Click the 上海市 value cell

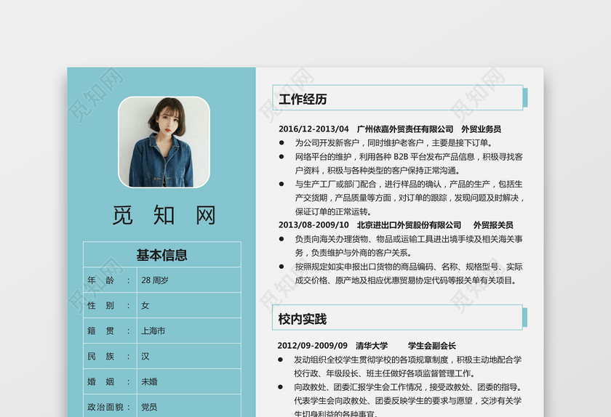pos(189,331)
